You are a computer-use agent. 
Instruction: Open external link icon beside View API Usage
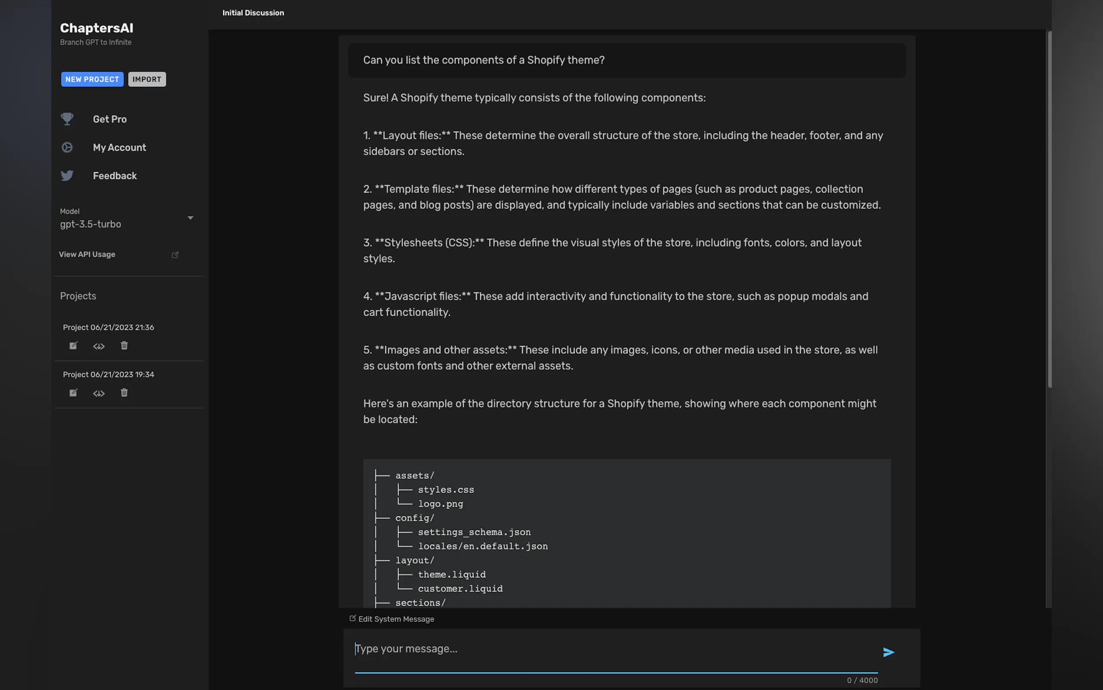(175, 255)
